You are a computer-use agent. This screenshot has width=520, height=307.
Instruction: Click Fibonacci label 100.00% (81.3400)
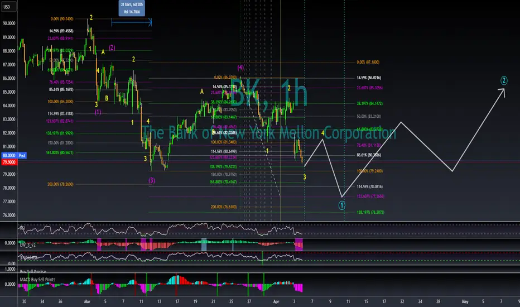click(224, 142)
